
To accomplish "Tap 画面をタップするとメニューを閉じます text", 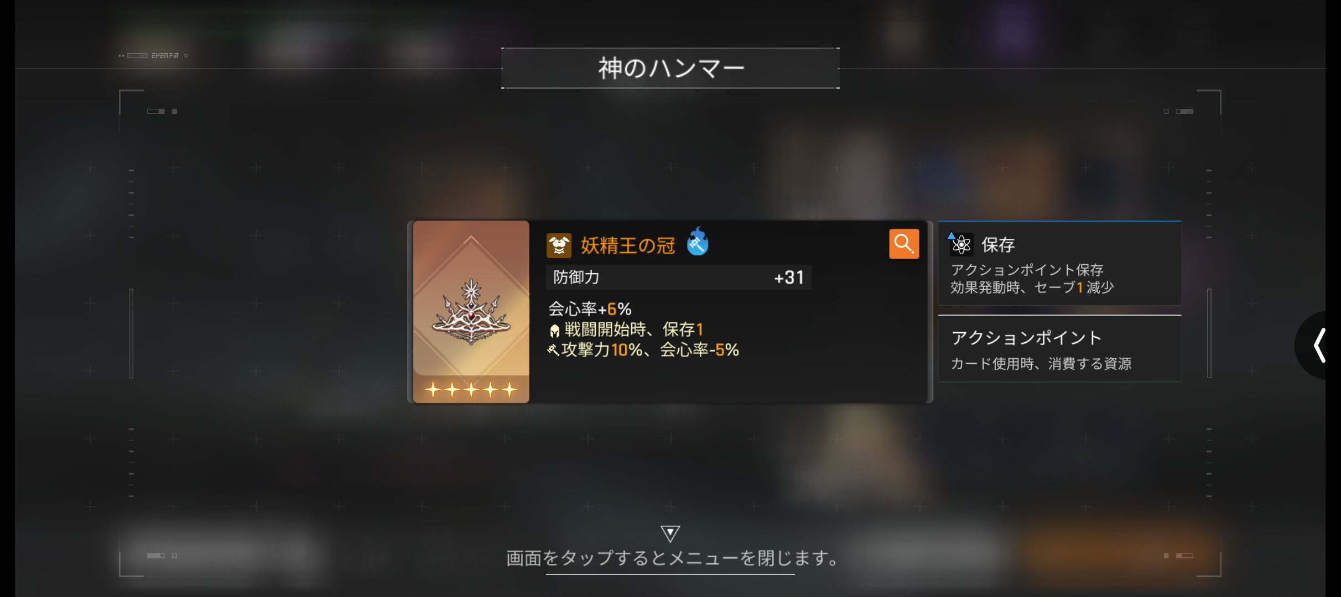I will (673, 558).
